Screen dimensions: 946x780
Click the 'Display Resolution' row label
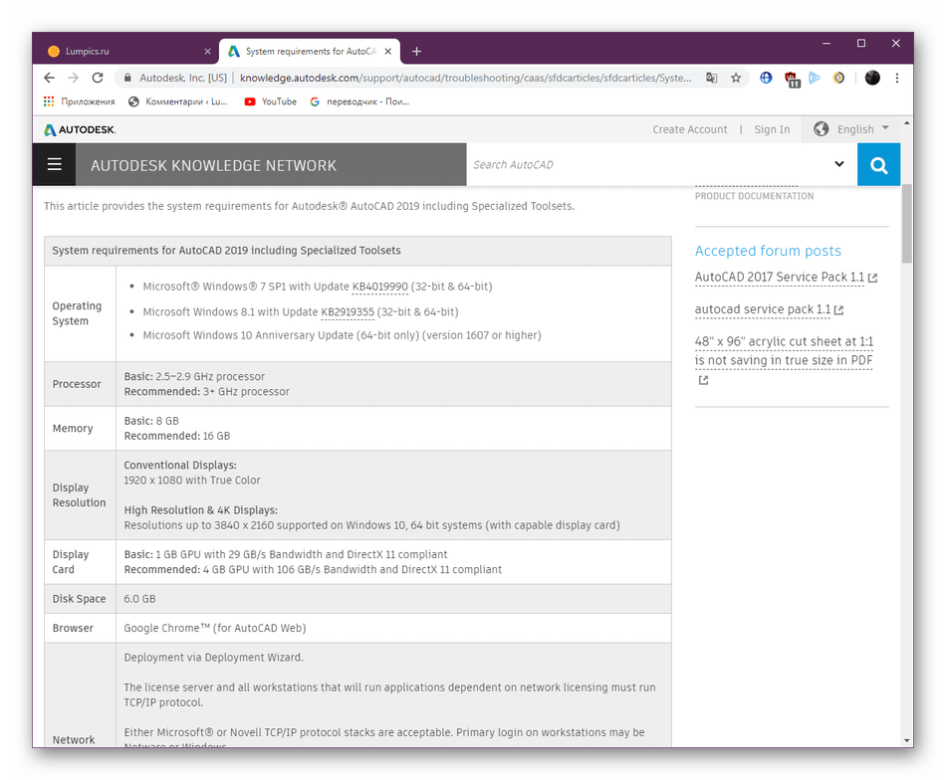(79, 494)
